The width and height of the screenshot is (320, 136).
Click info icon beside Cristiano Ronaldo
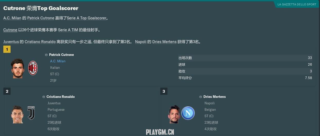point(44,97)
